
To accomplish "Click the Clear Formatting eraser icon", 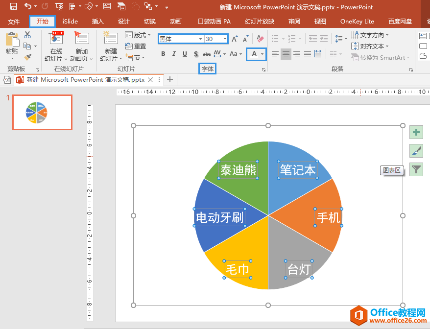I will coord(260,39).
